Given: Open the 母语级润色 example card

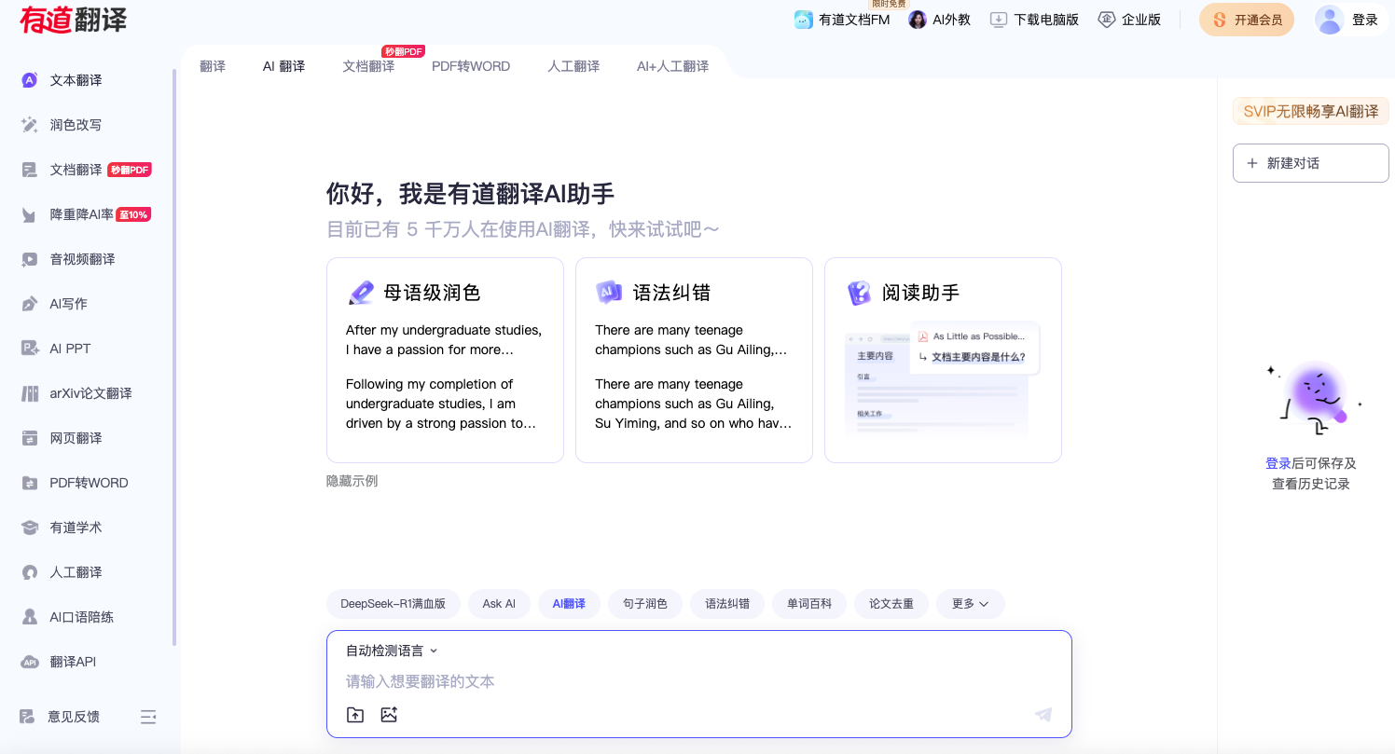Looking at the screenshot, I should [x=445, y=360].
